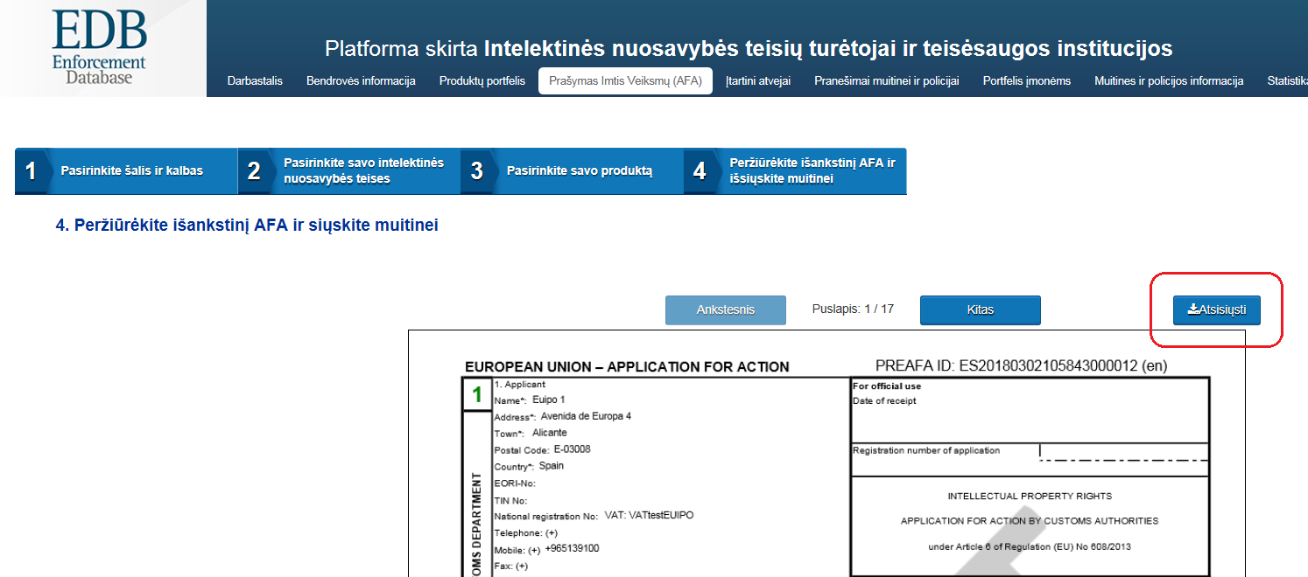Click the EUROPEAN UNION – APPLICATION FOR ACTION title

pyautogui.click(x=627, y=367)
